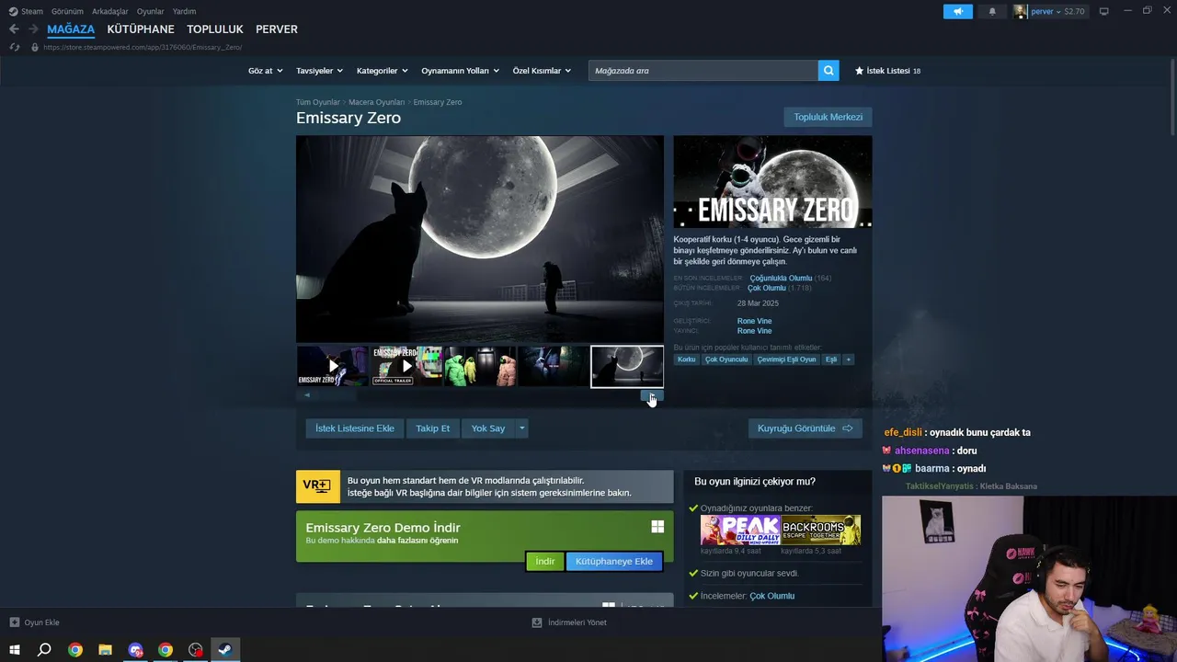The height and width of the screenshot is (662, 1177).
Task: Open Rone Vine developer link
Action: coord(754,321)
